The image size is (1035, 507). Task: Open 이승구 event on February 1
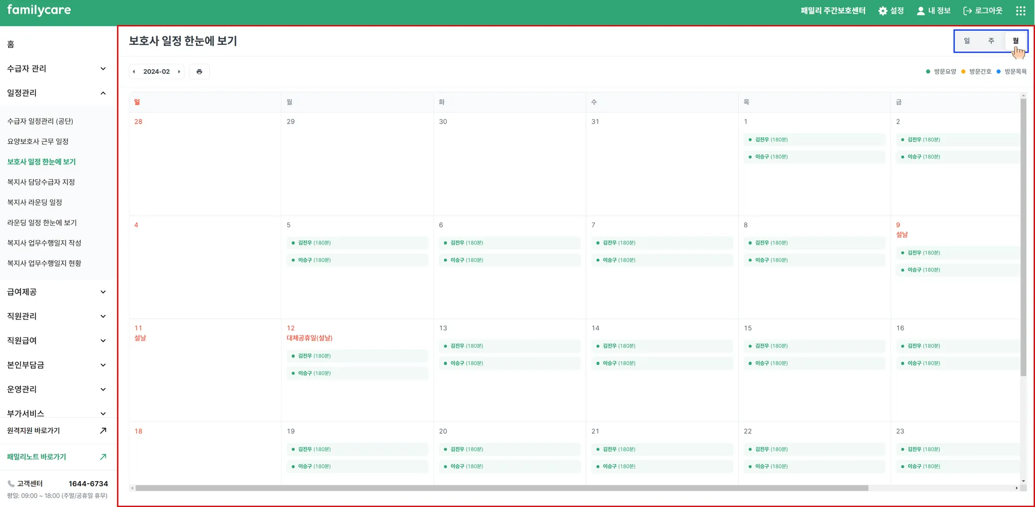tap(814, 157)
